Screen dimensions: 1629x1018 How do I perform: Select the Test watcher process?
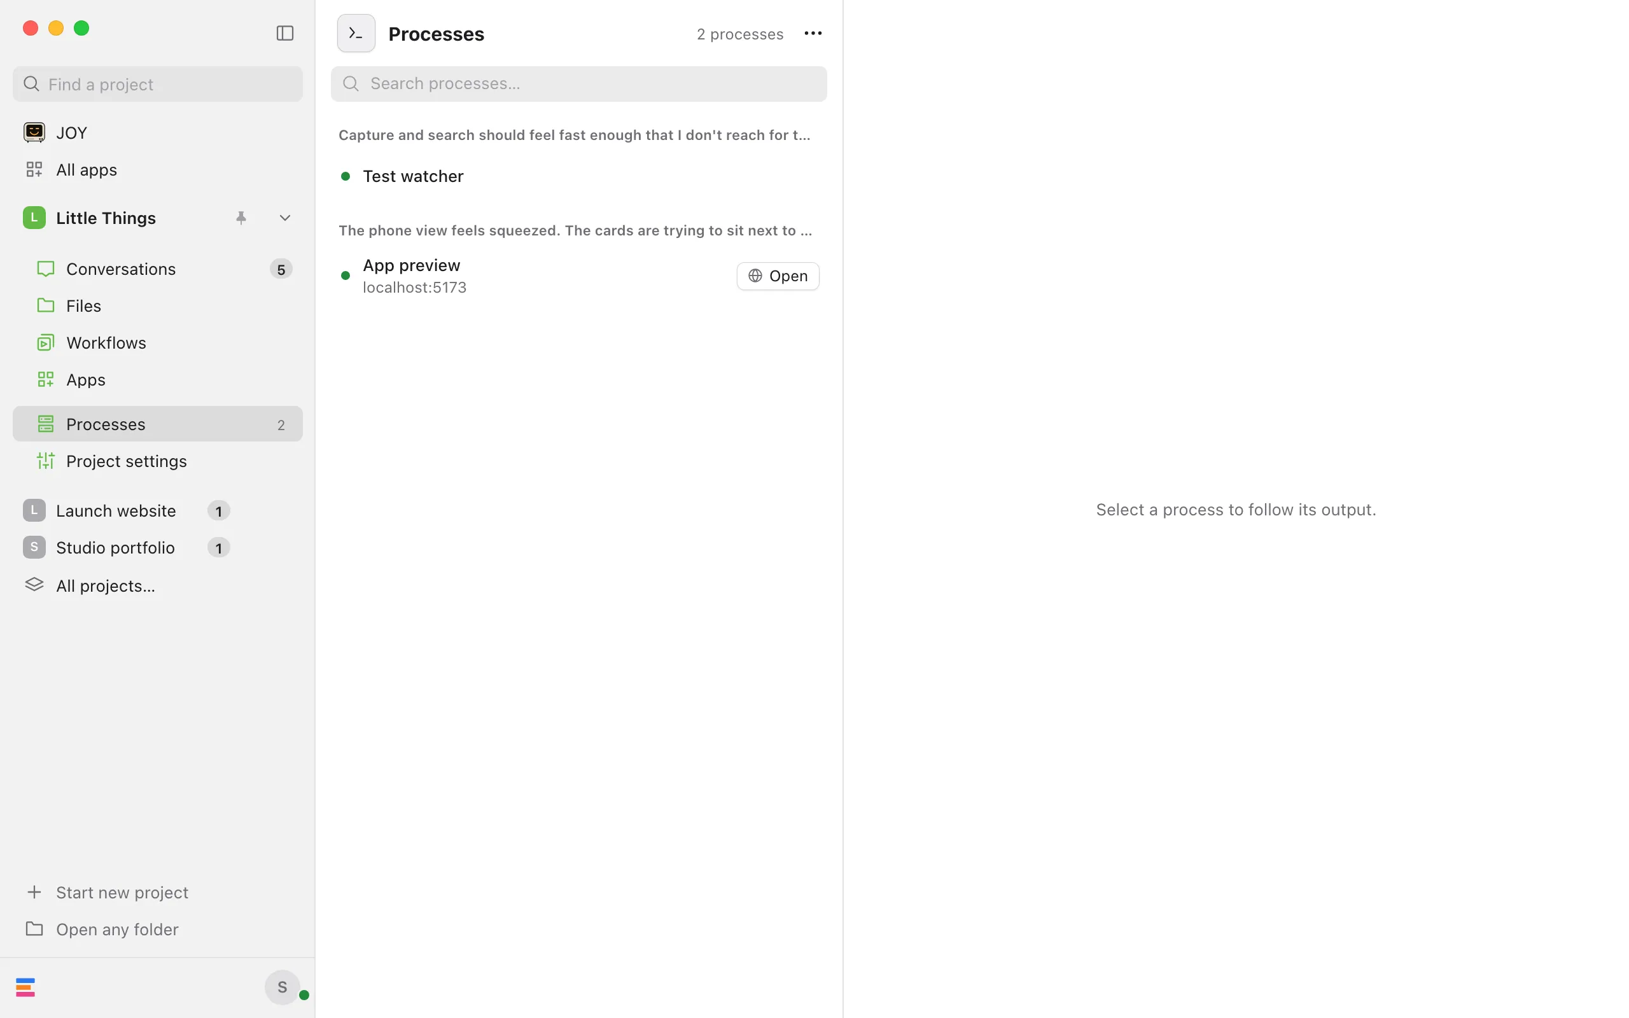pos(578,176)
